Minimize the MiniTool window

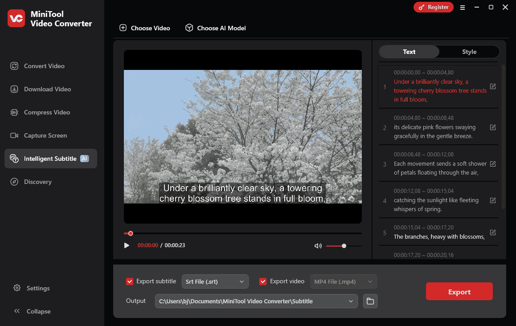(476, 7)
